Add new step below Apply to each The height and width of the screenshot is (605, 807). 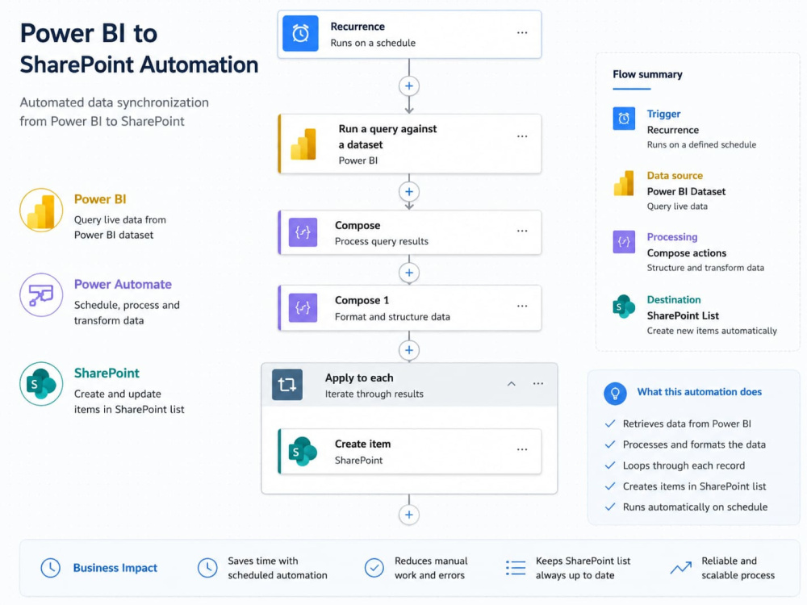coord(409,515)
